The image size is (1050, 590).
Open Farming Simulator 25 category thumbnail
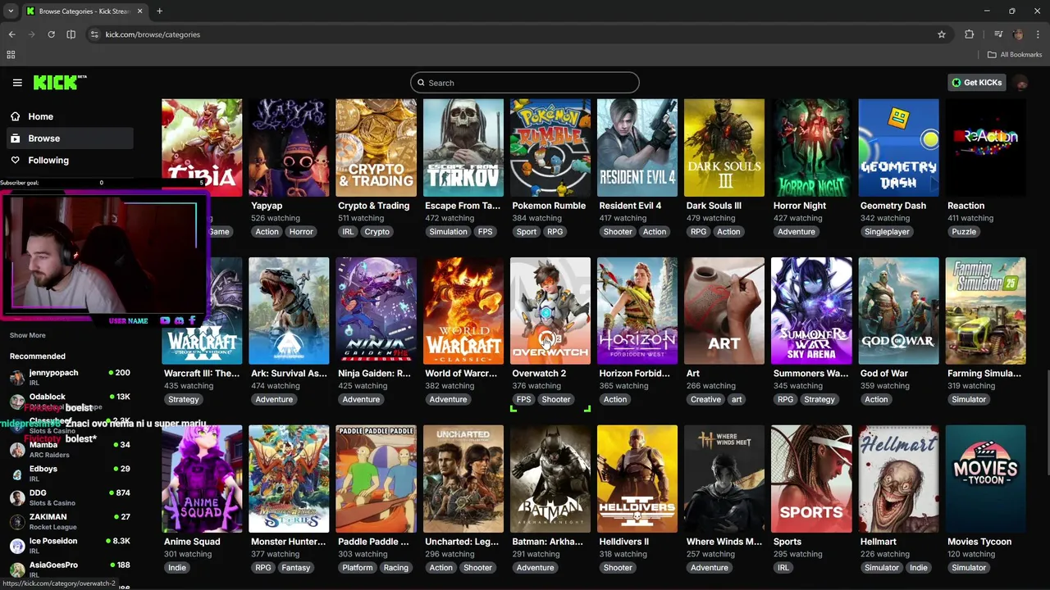[x=986, y=311]
